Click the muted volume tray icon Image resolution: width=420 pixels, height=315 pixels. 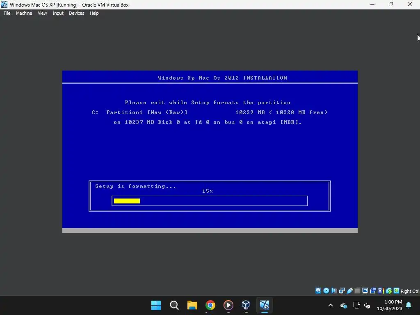click(367, 305)
